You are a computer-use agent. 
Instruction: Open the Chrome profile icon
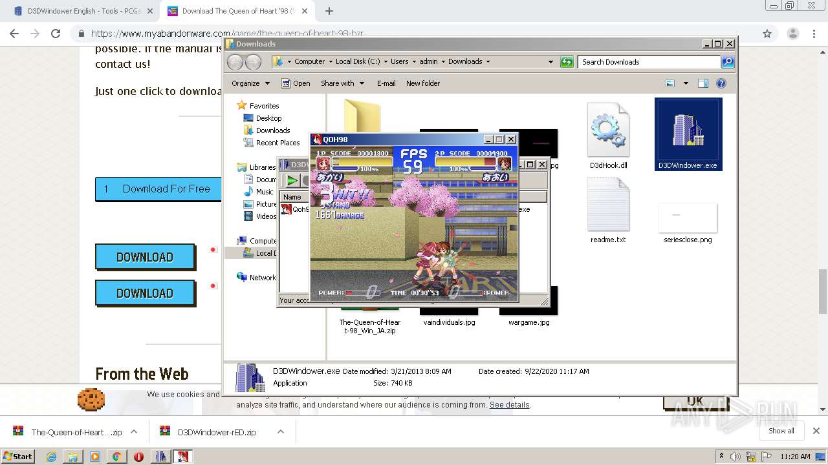pyautogui.click(x=792, y=34)
